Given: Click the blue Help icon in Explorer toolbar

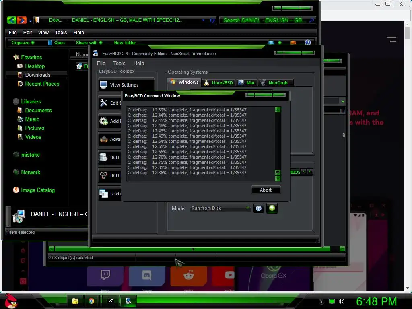Looking at the screenshot, I should coord(308,43).
